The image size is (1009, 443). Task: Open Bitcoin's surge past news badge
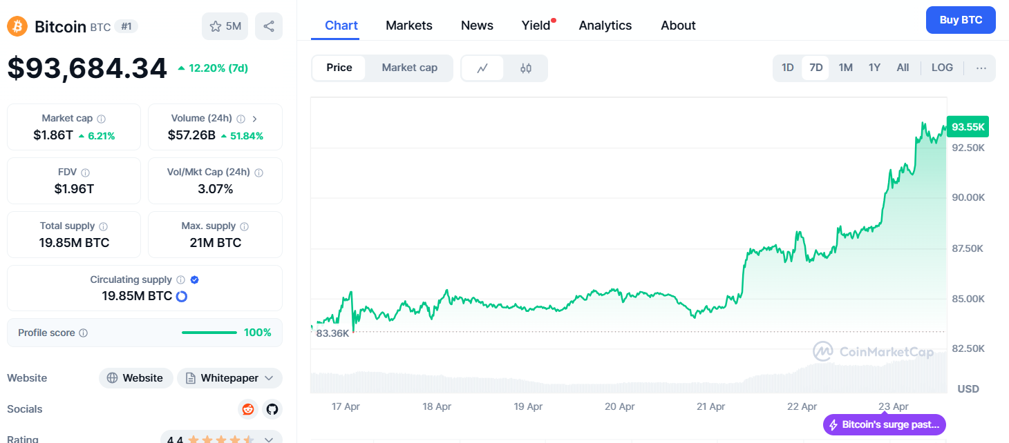point(885,425)
